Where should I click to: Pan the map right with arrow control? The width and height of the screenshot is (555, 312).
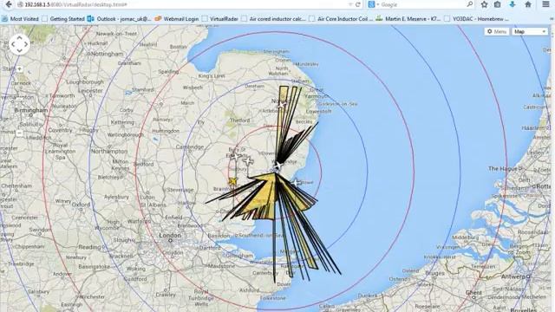click(x=26, y=44)
